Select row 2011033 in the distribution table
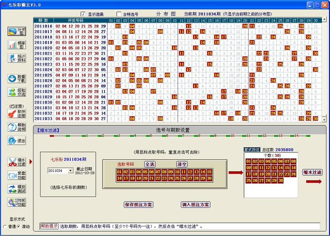330x236 pixels. click(177, 119)
